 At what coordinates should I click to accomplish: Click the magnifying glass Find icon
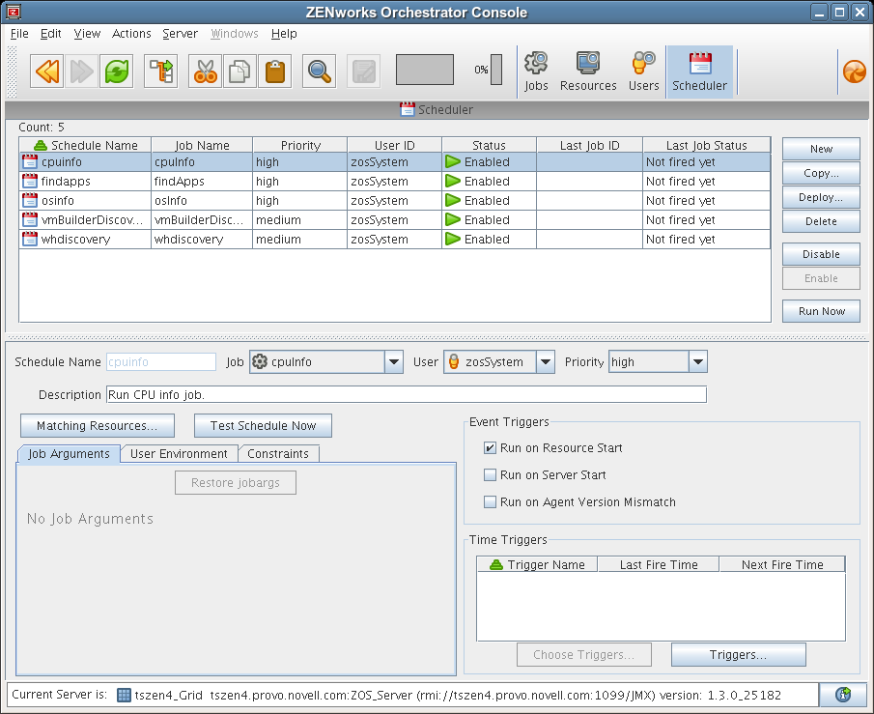[319, 71]
